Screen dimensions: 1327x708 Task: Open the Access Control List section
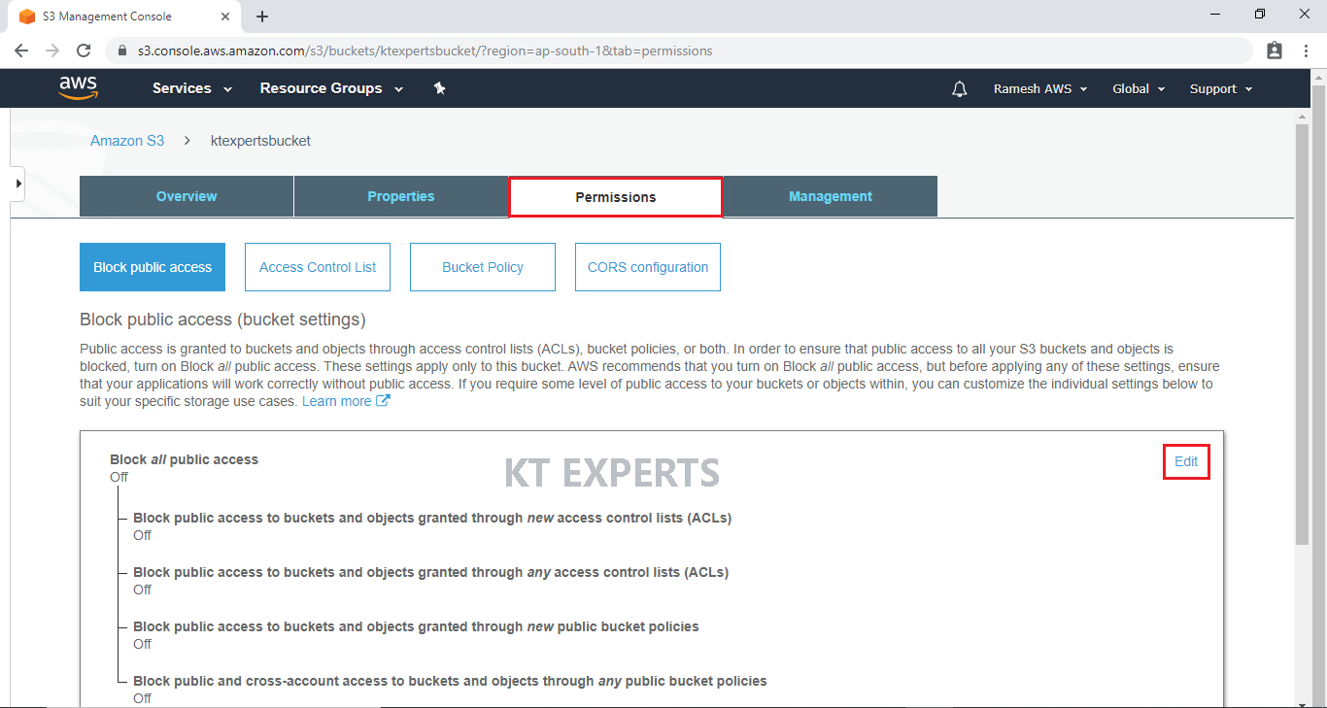(x=318, y=267)
